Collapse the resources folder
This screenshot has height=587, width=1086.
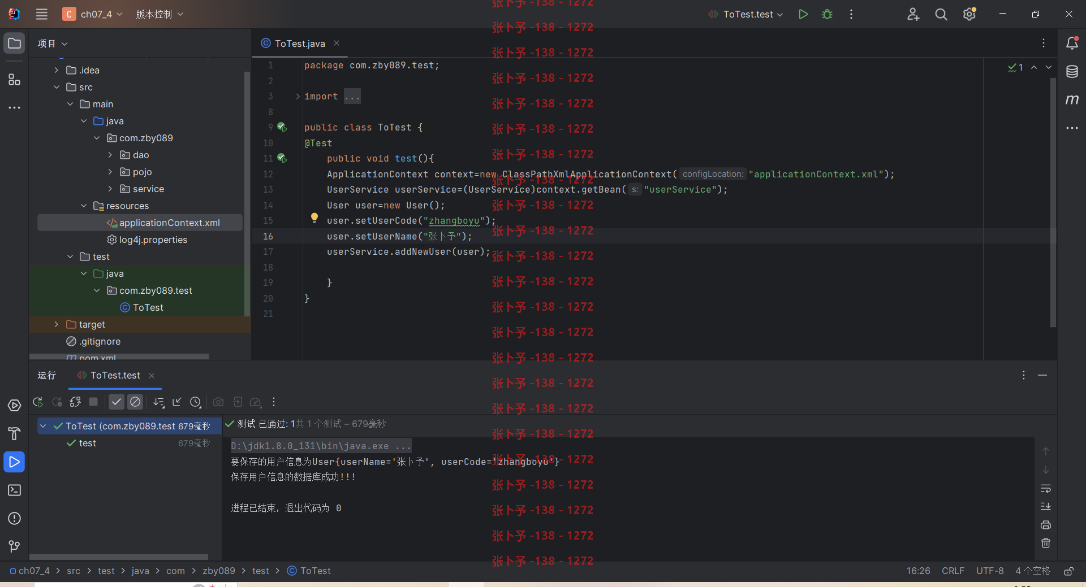tap(83, 206)
